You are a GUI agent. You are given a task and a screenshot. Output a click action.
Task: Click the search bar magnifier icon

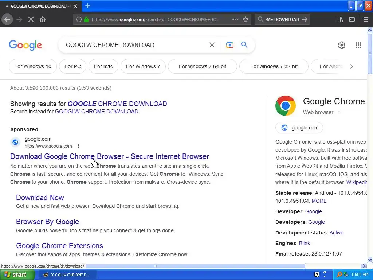(x=261, y=20)
